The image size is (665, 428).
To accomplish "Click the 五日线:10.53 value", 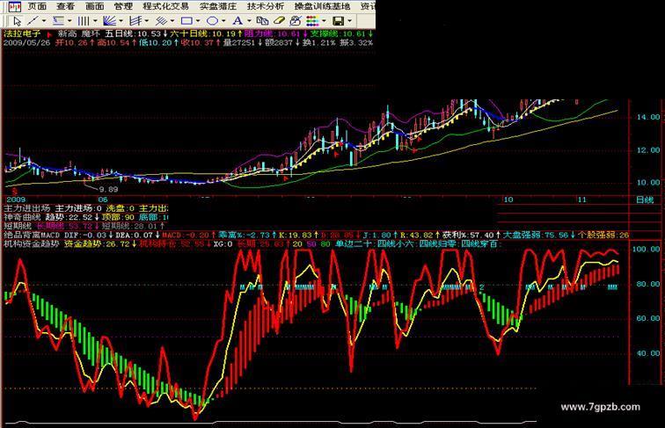I will click(133, 33).
